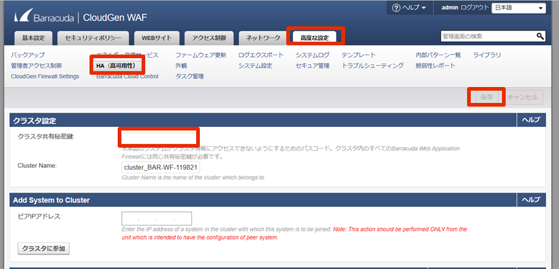Click the search magnifier icon
This screenshot has height=269, width=559.
pyautogui.click(x=540, y=36)
